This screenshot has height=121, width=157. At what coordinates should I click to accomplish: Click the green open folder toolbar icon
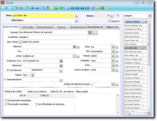pyautogui.click(x=56, y=8)
